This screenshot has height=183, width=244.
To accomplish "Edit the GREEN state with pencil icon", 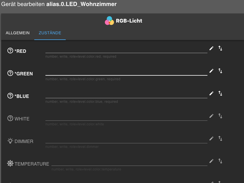I will pos(211,71).
